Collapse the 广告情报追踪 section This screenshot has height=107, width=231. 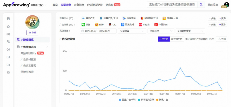coord(47,47)
